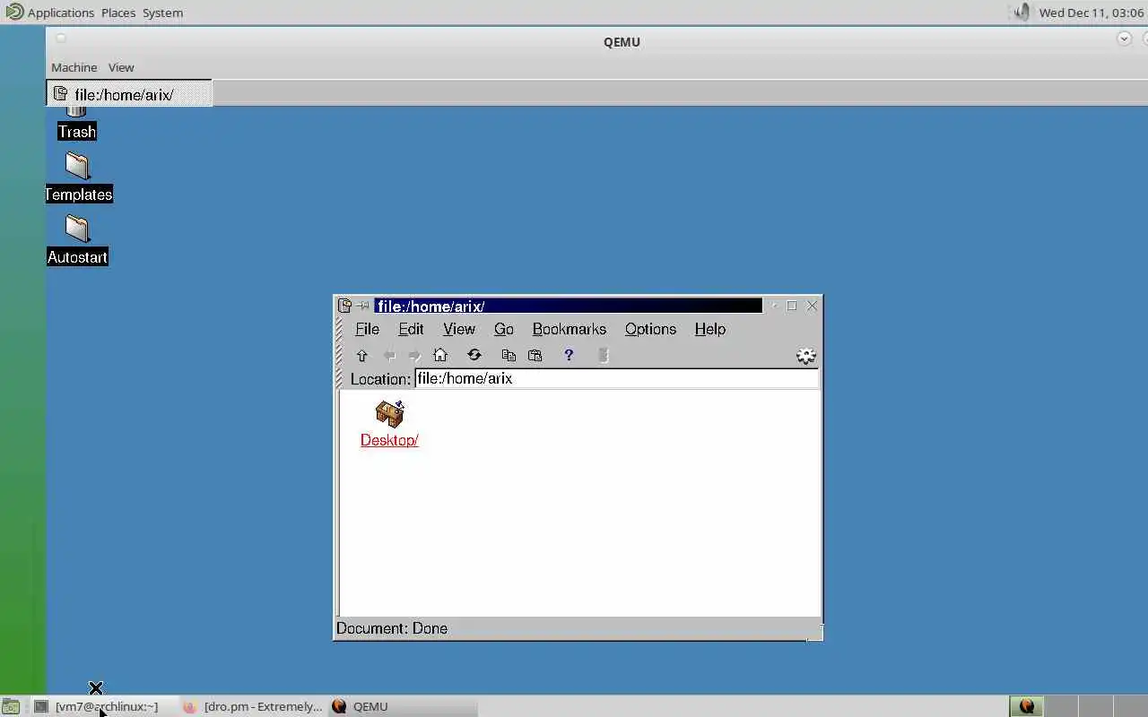Open the Desktop folder icon
The image size is (1148, 717).
click(389, 413)
